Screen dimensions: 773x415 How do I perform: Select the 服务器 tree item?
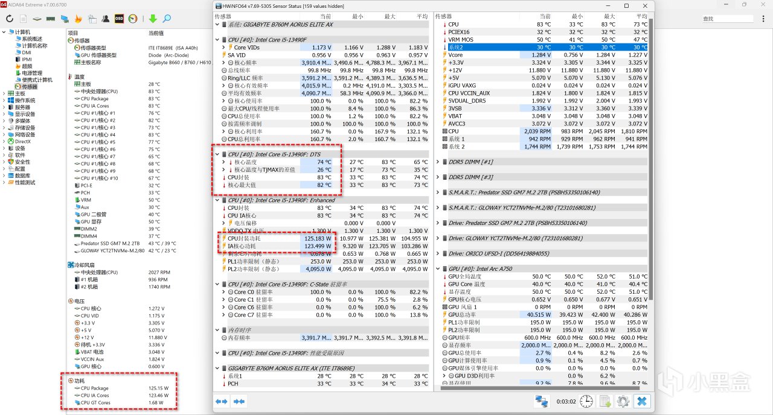click(21, 107)
